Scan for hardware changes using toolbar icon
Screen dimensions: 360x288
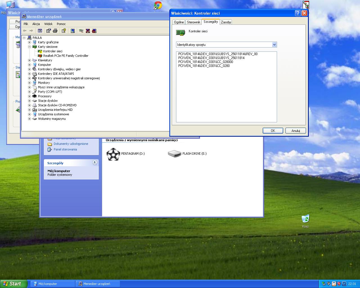(73, 31)
